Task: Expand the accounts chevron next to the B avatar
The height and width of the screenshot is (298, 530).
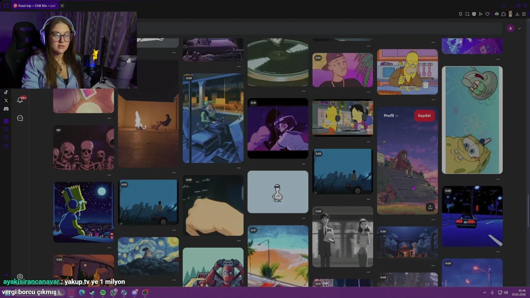Action: (x=519, y=29)
